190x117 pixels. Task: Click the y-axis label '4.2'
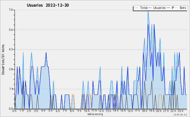[11, 49]
